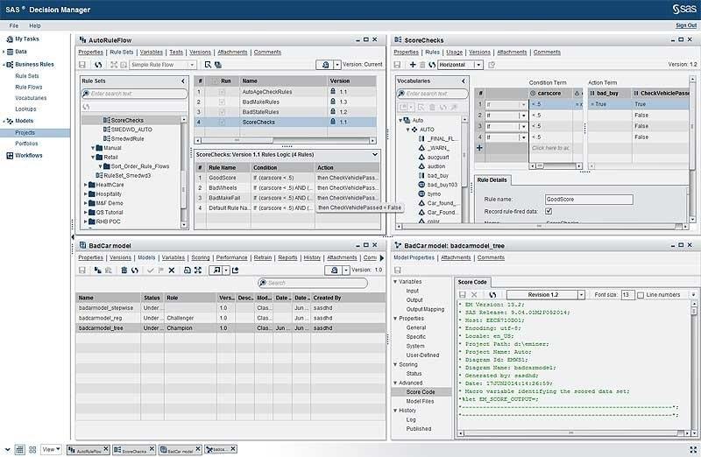Collapse the Rules Logic section chevron

tap(375, 155)
